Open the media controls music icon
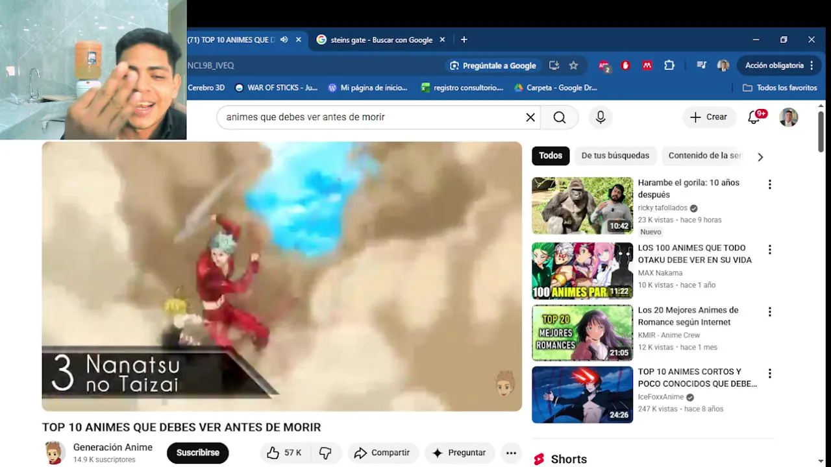The width and height of the screenshot is (831, 467). point(701,66)
